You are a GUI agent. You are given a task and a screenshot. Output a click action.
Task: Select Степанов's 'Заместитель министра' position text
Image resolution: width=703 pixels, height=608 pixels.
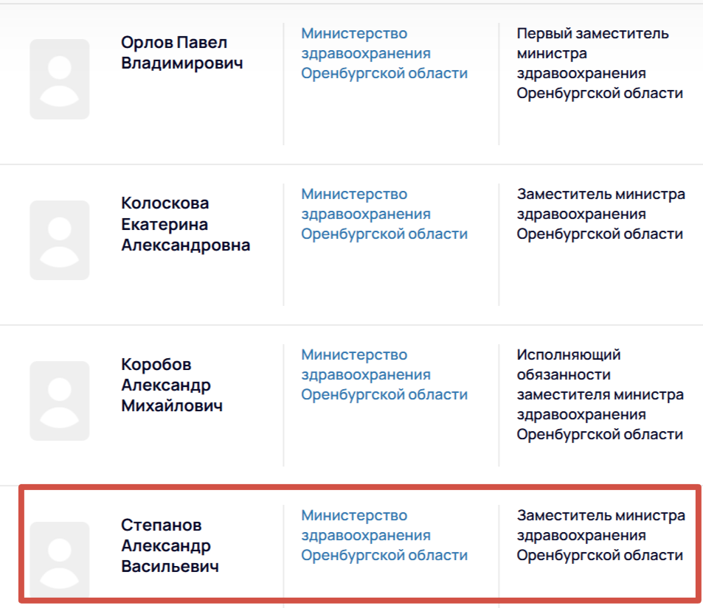click(600, 535)
